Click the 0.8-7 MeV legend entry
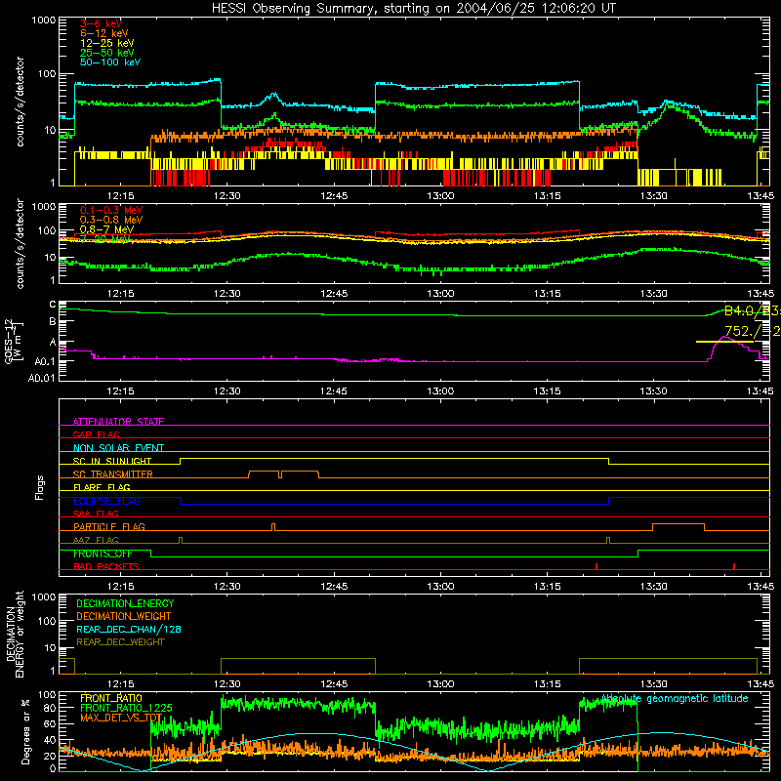Viewport: 781px width, 781px height. coord(106,229)
